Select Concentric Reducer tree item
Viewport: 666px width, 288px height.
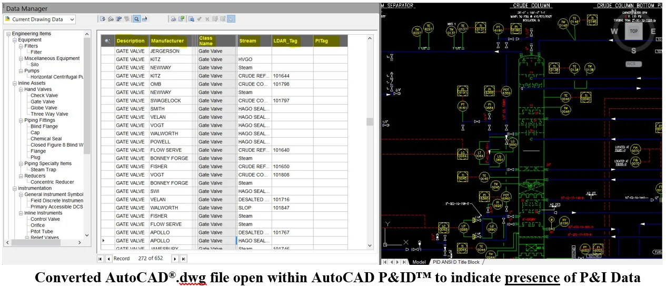[x=52, y=182]
